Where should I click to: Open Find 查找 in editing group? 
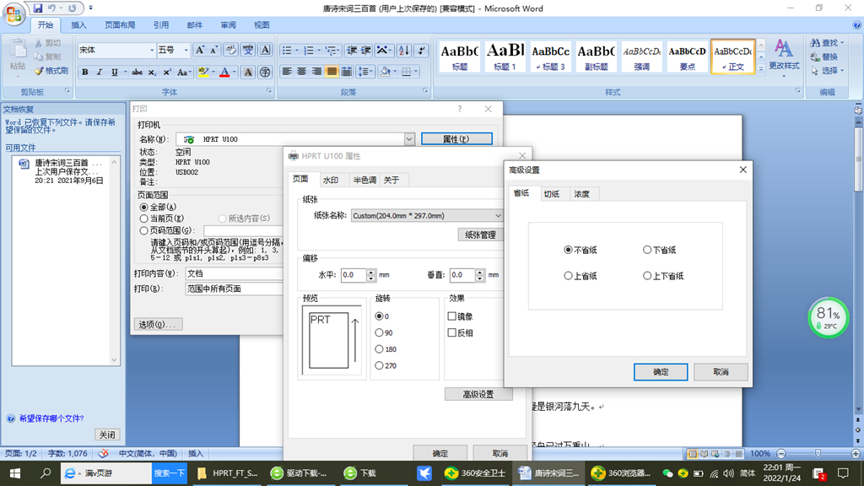click(x=826, y=43)
